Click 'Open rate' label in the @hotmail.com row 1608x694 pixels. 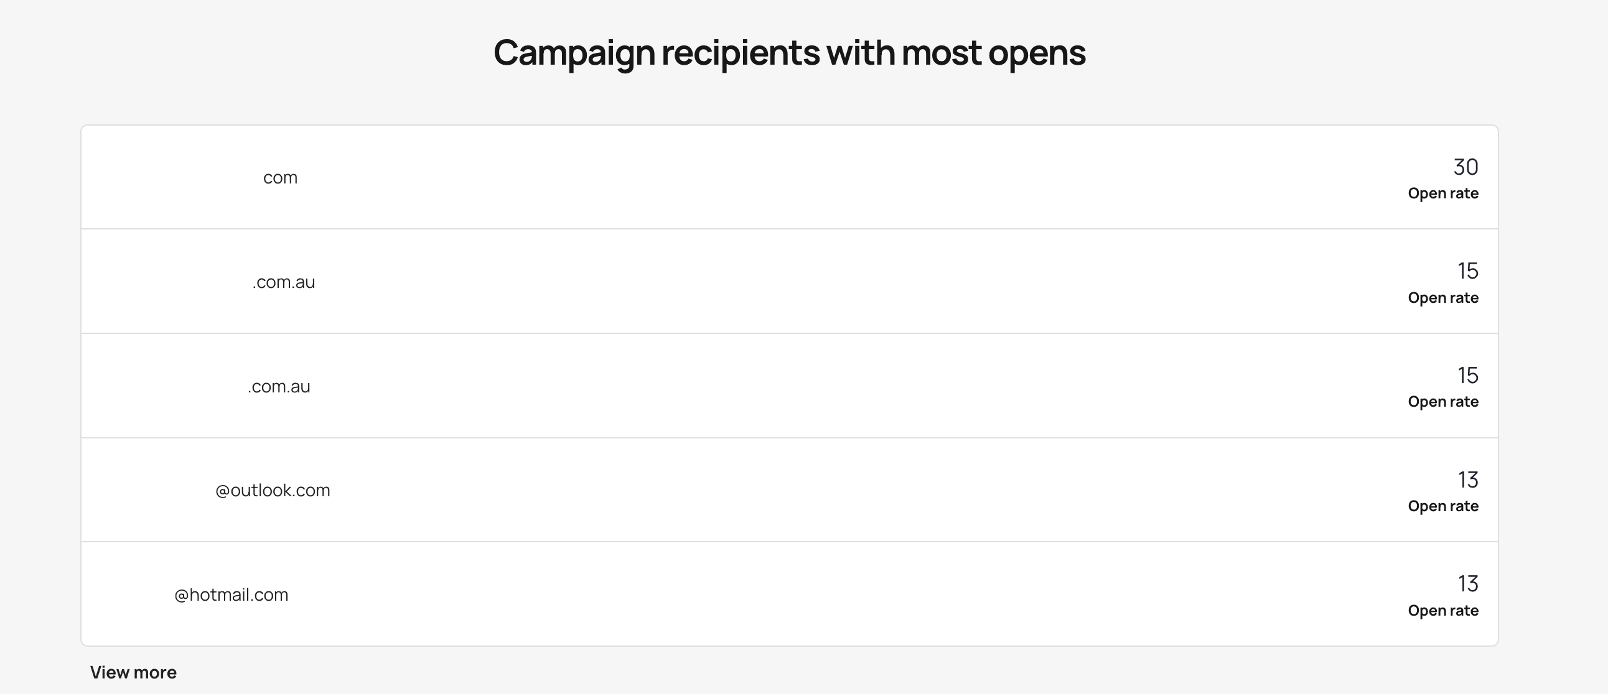(x=1442, y=611)
